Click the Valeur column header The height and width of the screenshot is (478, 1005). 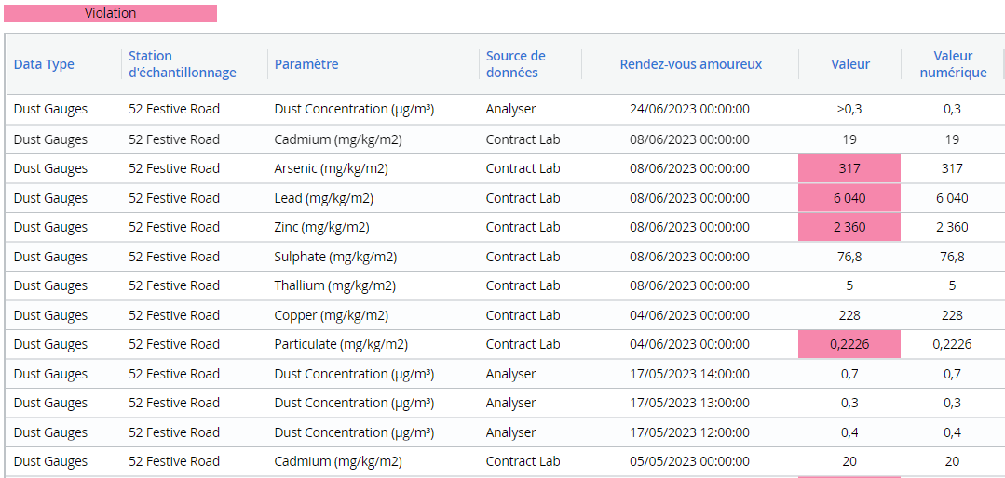point(849,64)
